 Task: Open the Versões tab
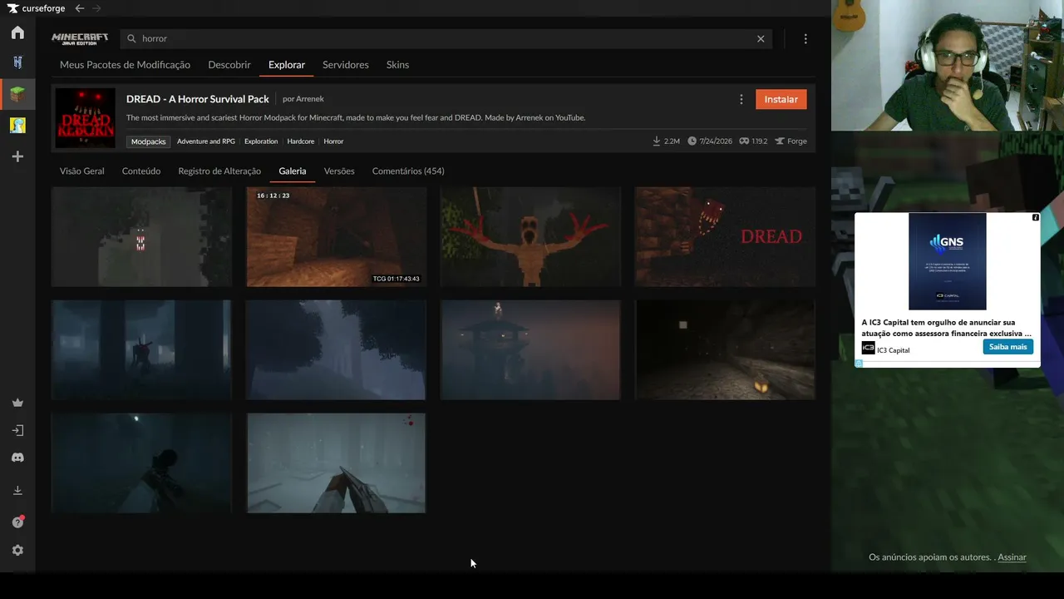339,171
